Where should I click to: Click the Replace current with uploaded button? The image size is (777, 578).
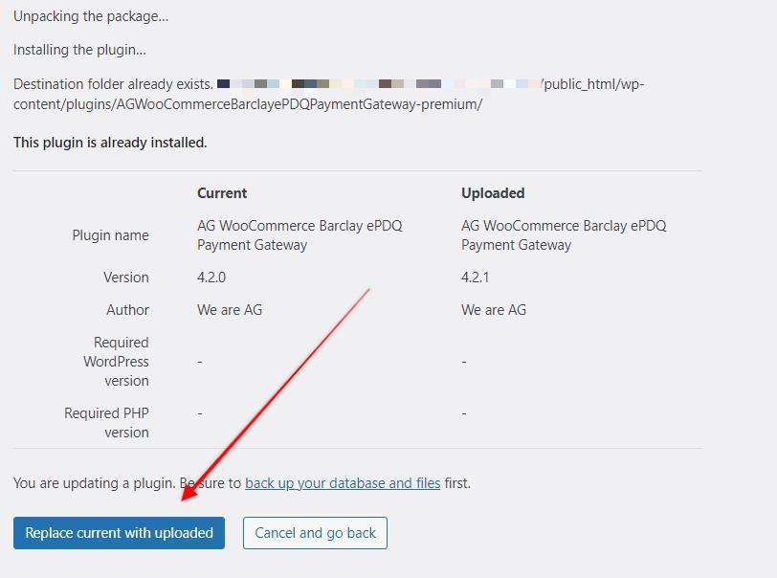click(x=119, y=533)
